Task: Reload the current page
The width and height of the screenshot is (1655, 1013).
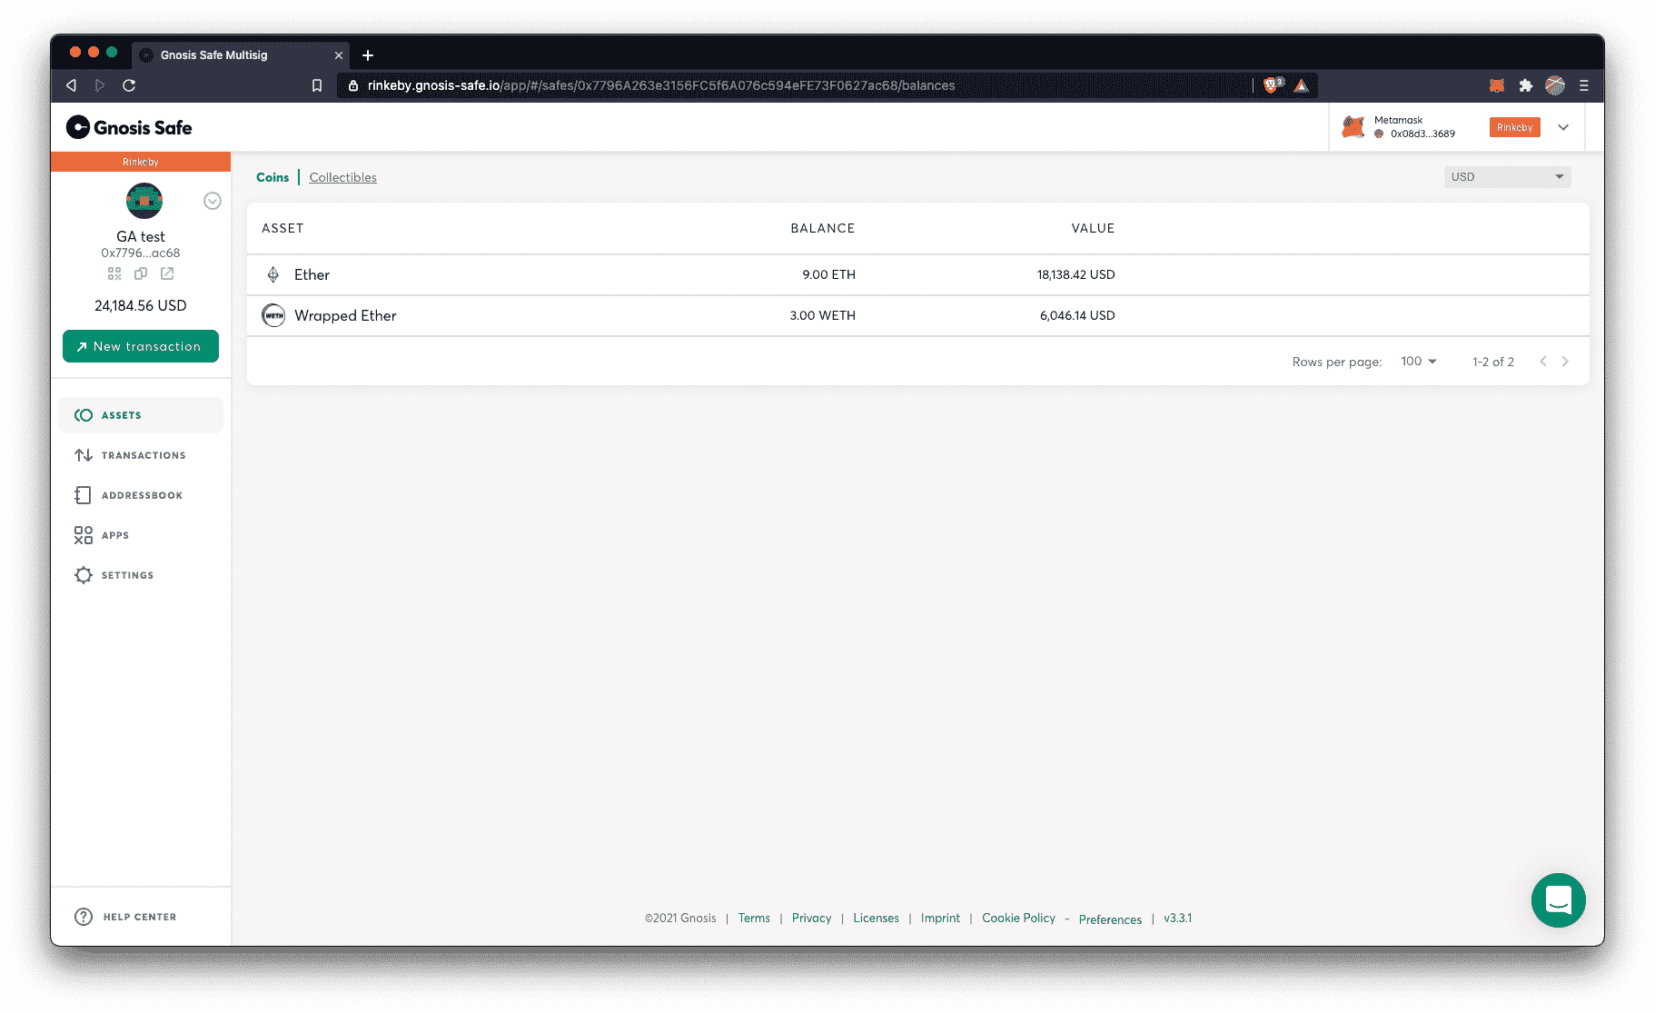Action: (x=129, y=85)
